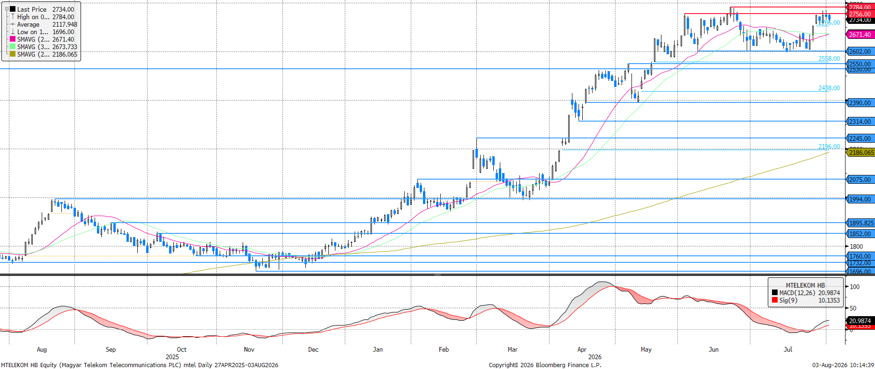Click the Average line icon in legend
The image size is (875, 369).
13,24
